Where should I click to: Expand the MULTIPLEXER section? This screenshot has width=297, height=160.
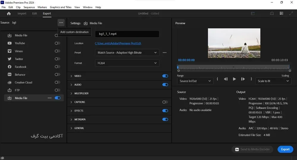pyautogui.click(x=71, y=93)
